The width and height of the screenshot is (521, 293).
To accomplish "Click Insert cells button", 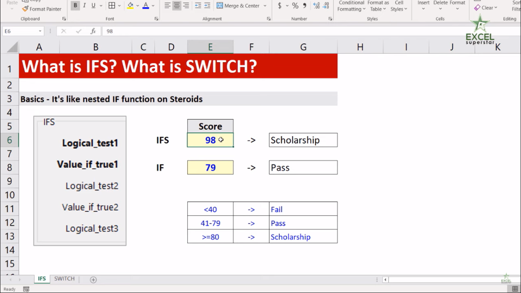I will tap(423, 6).
